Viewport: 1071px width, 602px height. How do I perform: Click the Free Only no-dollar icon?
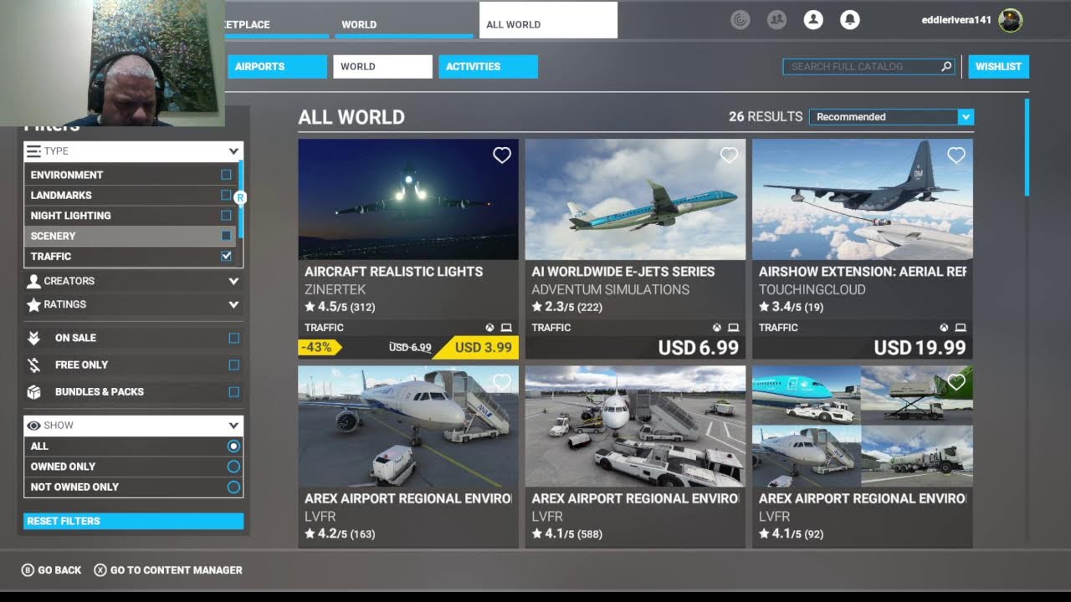pyautogui.click(x=34, y=365)
